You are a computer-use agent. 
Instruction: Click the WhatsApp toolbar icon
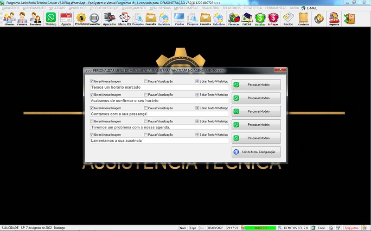coord(51,19)
